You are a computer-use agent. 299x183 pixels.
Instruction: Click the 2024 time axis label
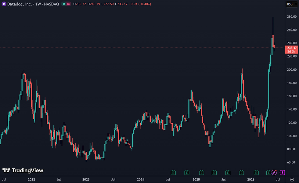click(141, 179)
